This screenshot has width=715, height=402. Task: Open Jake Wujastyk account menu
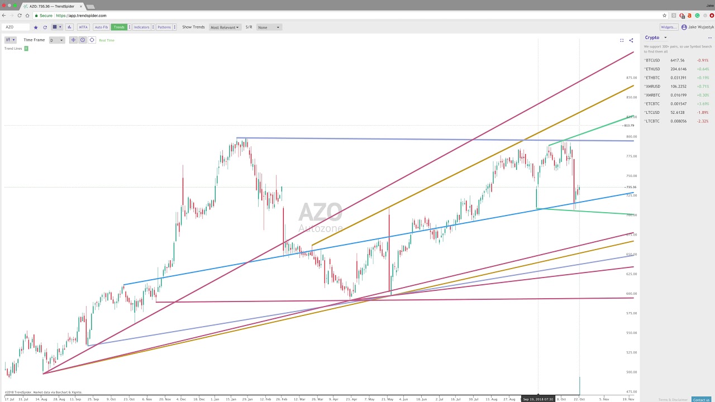tap(698, 27)
